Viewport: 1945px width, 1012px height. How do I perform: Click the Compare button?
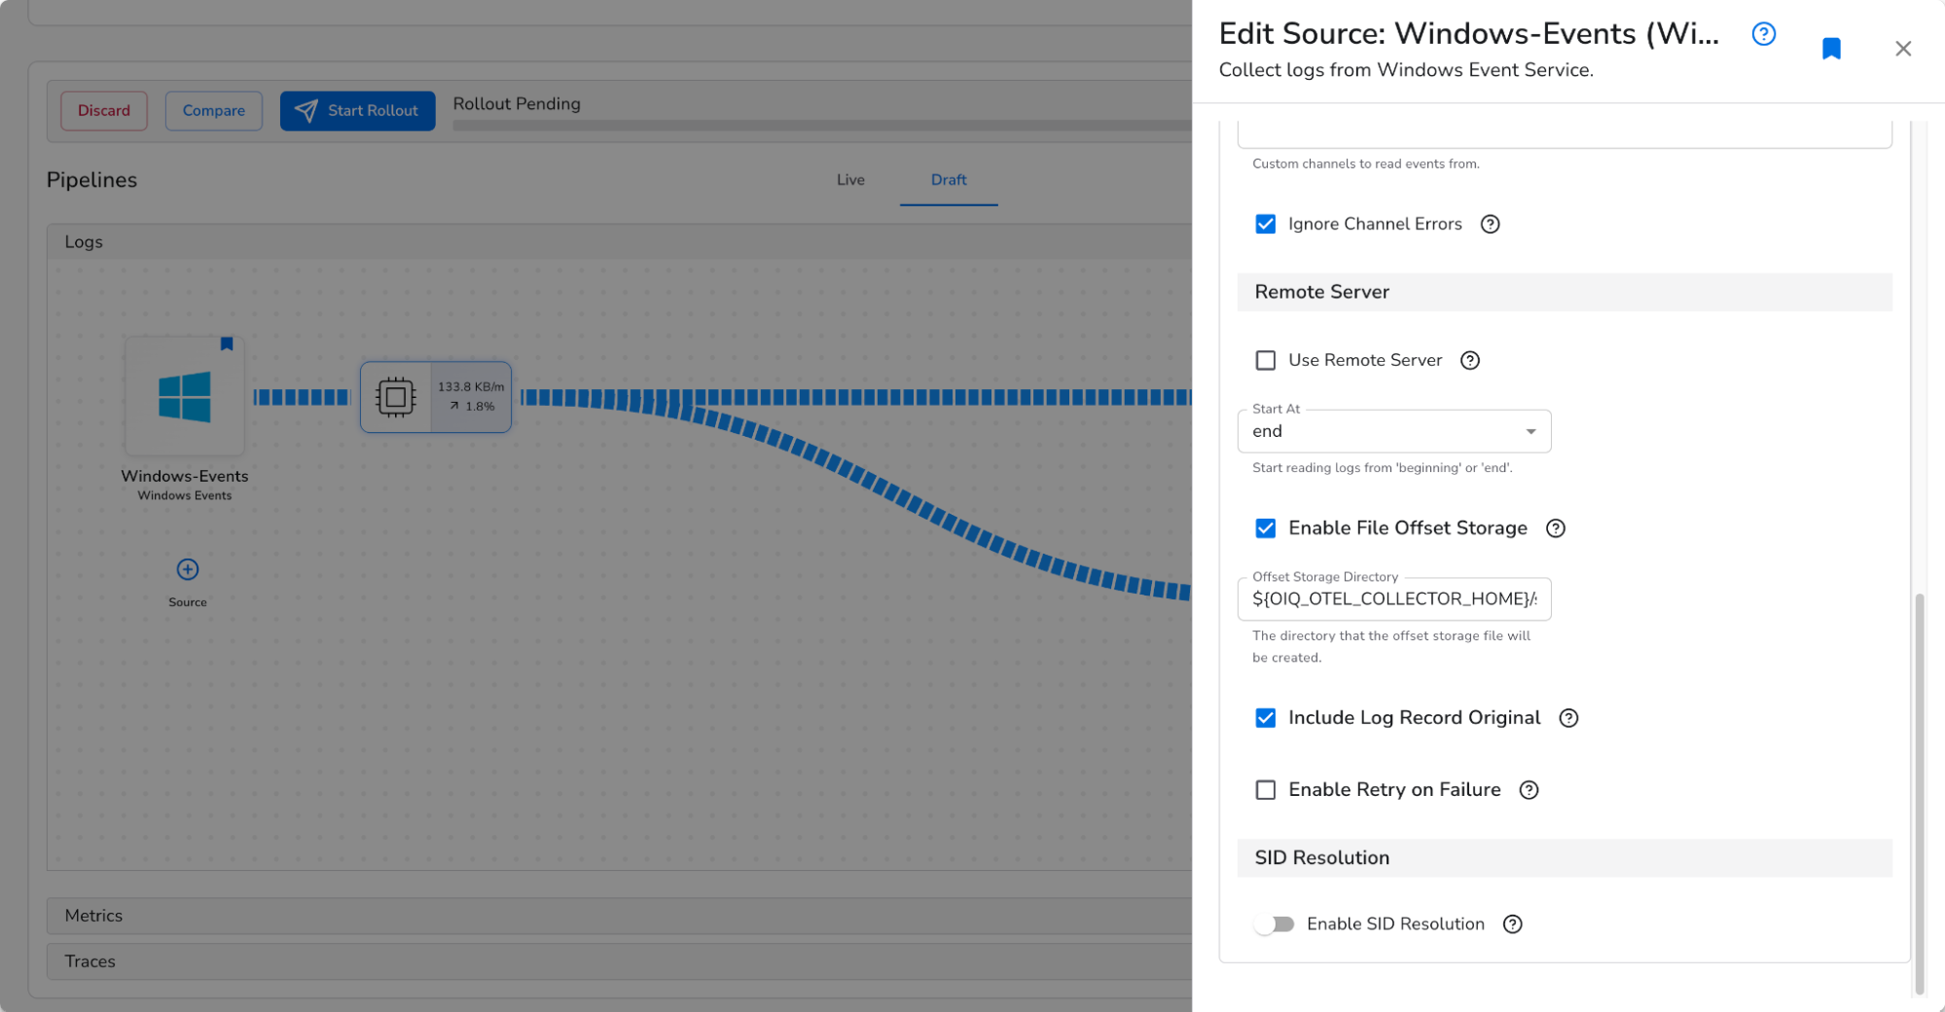click(213, 110)
